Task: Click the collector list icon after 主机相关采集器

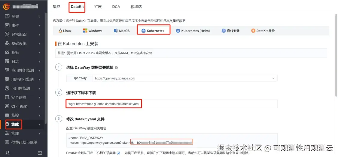Action: coord(119,153)
